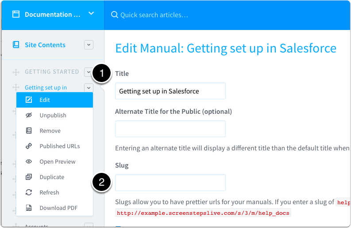This screenshot has height=228, width=351.
Task: Click the Download PDF file icon
Action: 29,208
